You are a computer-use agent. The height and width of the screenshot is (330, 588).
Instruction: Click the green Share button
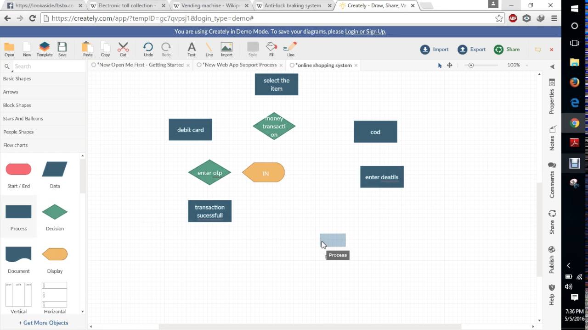coord(507,49)
